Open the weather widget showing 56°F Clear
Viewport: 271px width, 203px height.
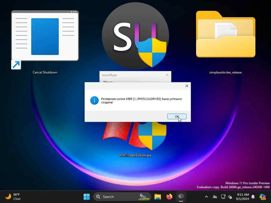tap(13, 197)
